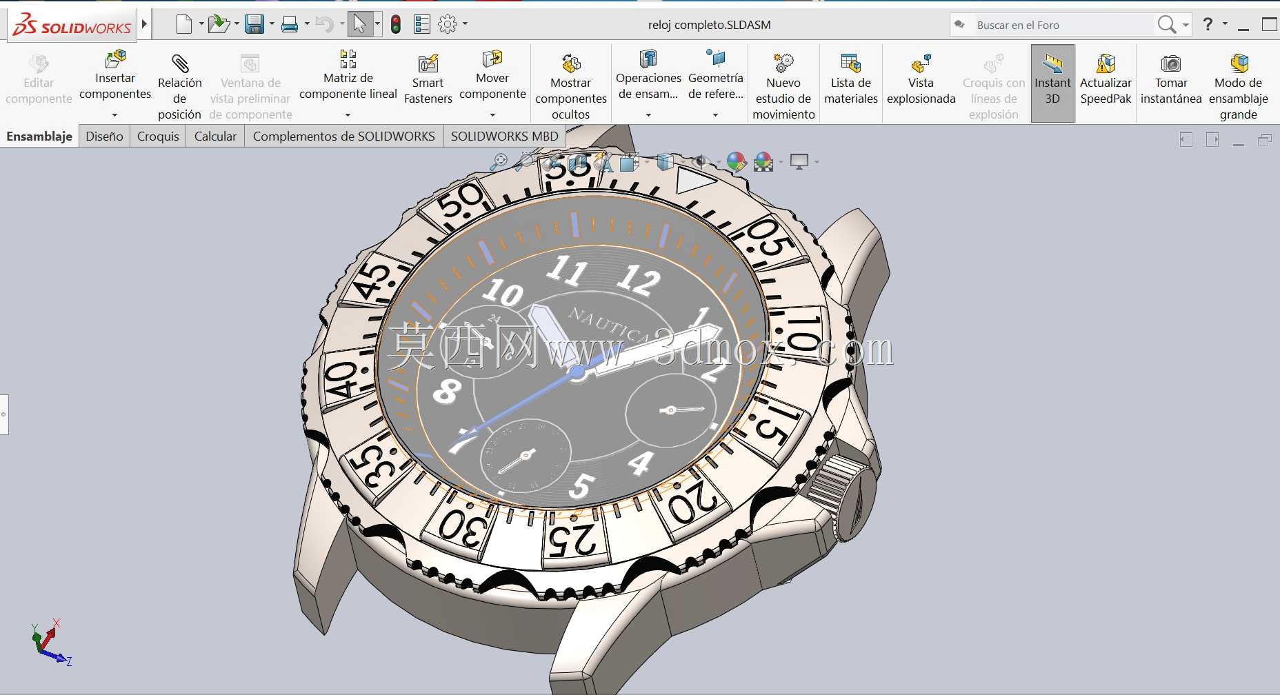
Task: Click the Rebuild traffic light icon
Action: [396, 25]
